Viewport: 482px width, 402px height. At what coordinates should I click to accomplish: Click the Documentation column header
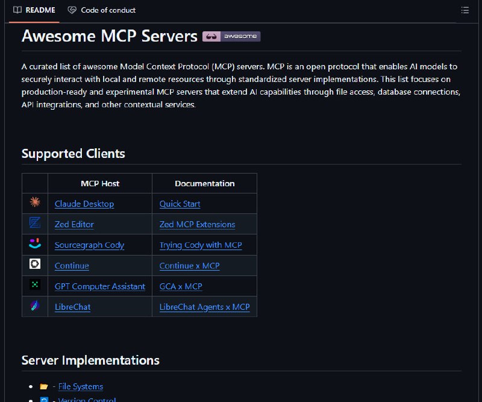pyautogui.click(x=204, y=184)
